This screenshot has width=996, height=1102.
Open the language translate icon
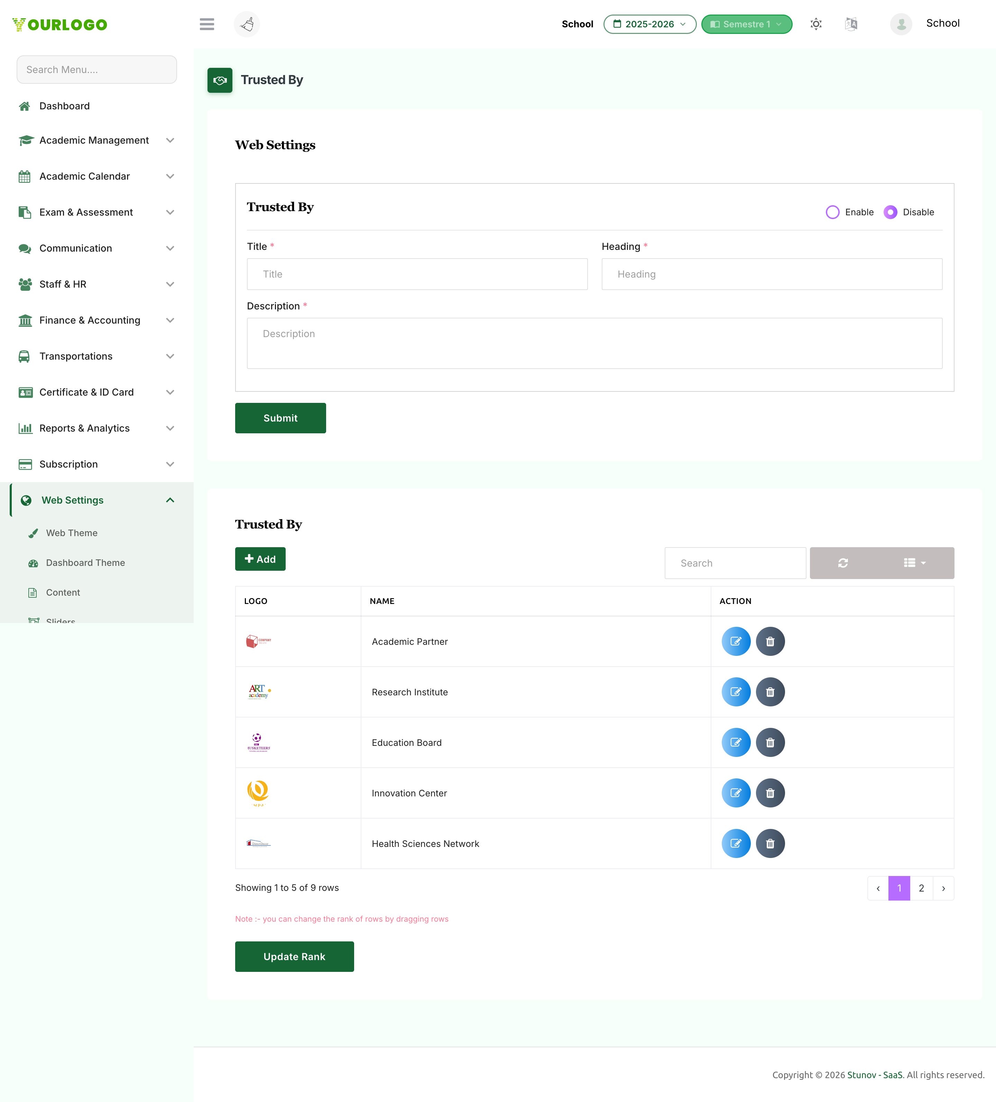pos(851,24)
